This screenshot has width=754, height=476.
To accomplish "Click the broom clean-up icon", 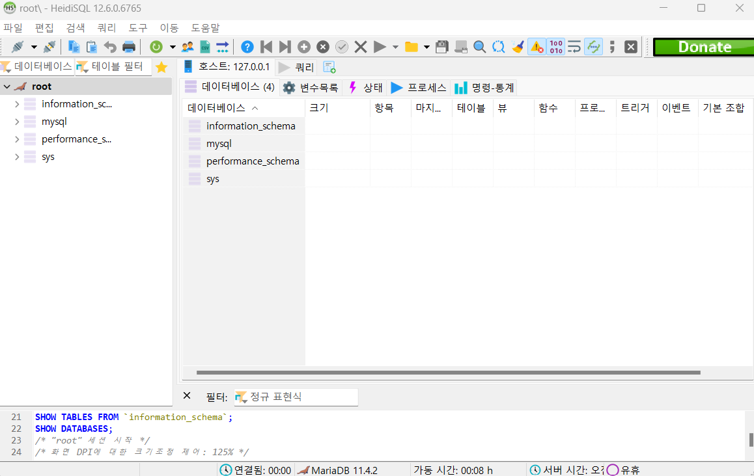I will [x=518, y=47].
